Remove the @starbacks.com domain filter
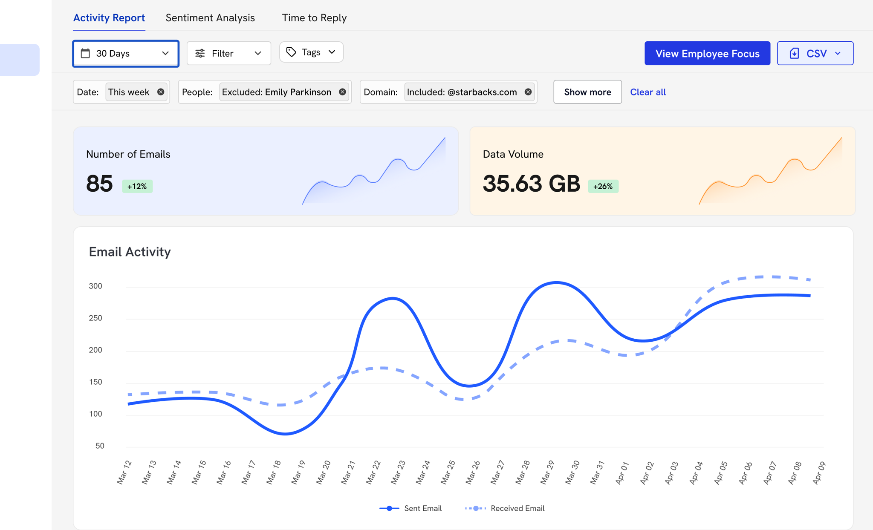Image resolution: width=873 pixels, height=530 pixels. coord(528,92)
